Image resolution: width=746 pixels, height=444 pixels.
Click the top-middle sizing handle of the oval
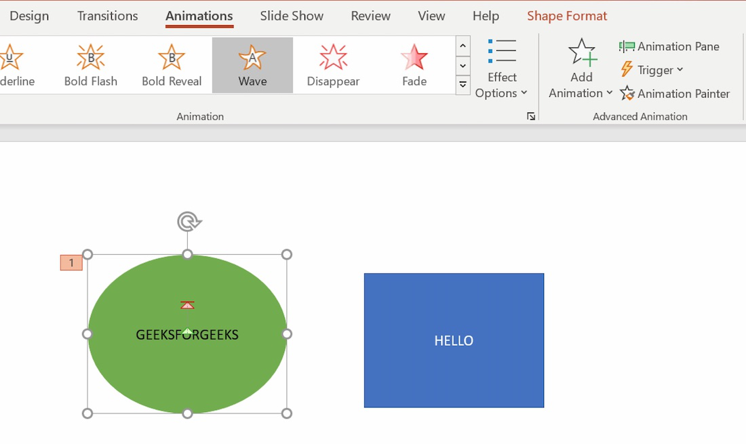pyautogui.click(x=187, y=254)
